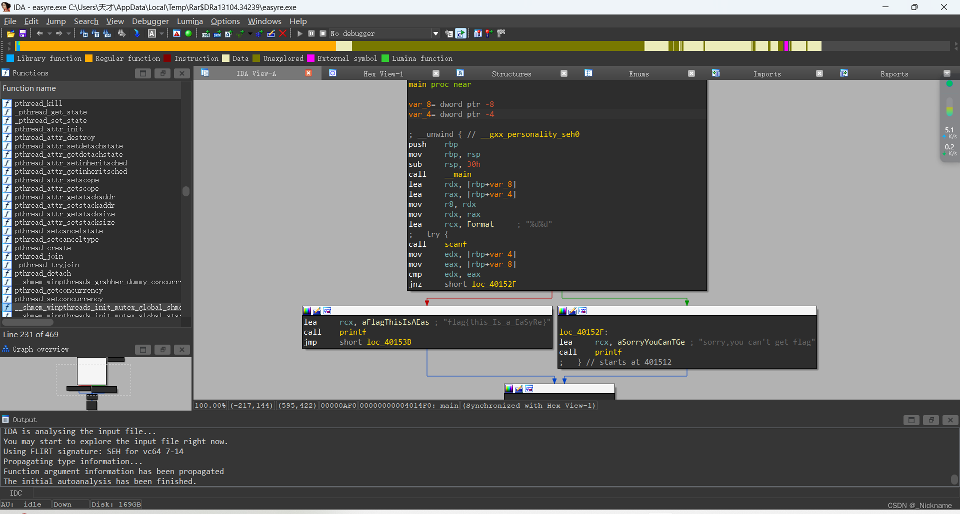
Task: Click the Create data toolbar icon
Action: coord(216,33)
